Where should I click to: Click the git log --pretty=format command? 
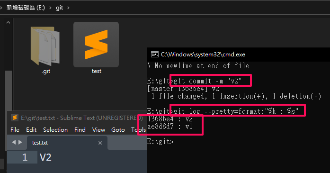pos(236,111)
